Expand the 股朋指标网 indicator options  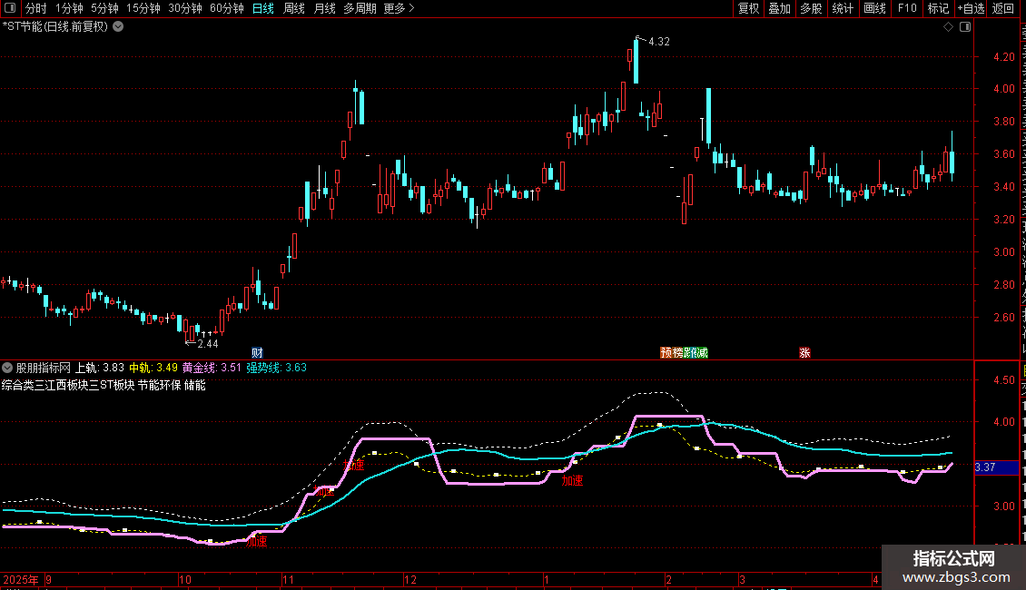point(7,368)
